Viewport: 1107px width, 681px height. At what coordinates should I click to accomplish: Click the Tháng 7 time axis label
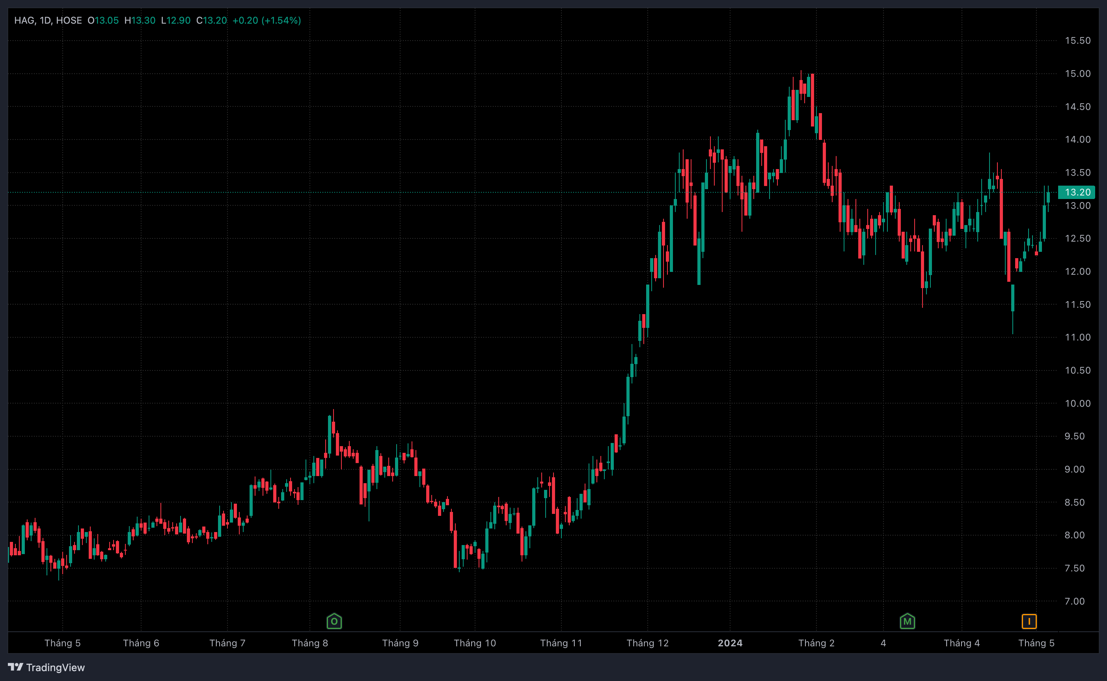(x=227, y=643)
